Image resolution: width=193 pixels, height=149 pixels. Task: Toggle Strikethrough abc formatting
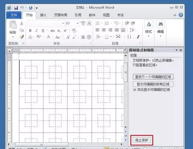click(52, 31)
